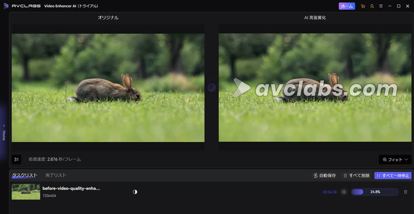
Task: Click the original rabbit preview image
Action: pos(108,87)
